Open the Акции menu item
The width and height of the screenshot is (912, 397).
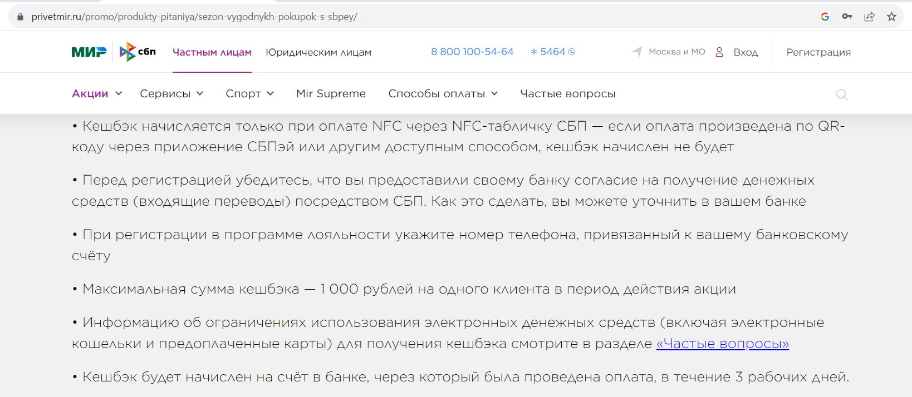pos(90,93)
